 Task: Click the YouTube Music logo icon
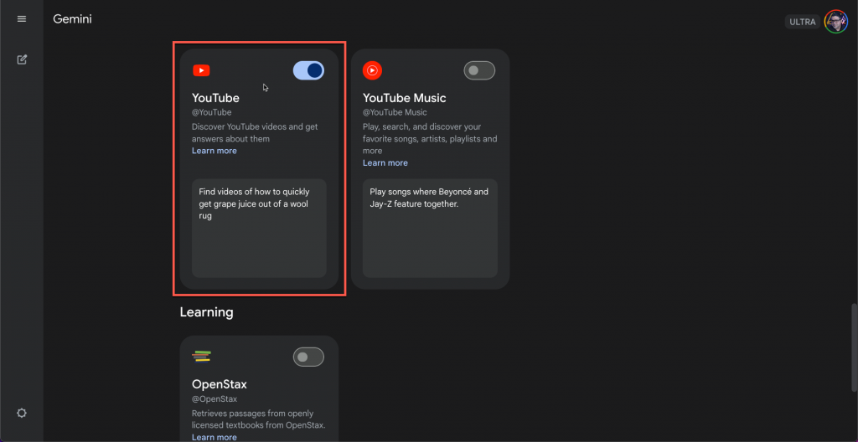(x=372, y=71)
